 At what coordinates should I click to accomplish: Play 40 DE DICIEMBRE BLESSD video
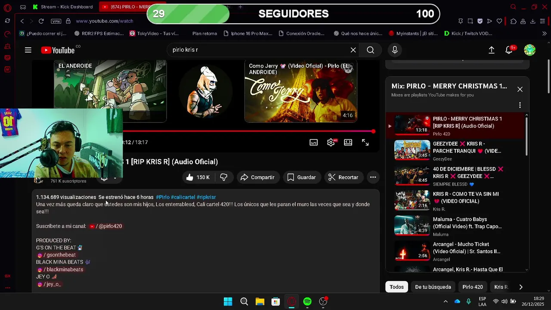455,176
